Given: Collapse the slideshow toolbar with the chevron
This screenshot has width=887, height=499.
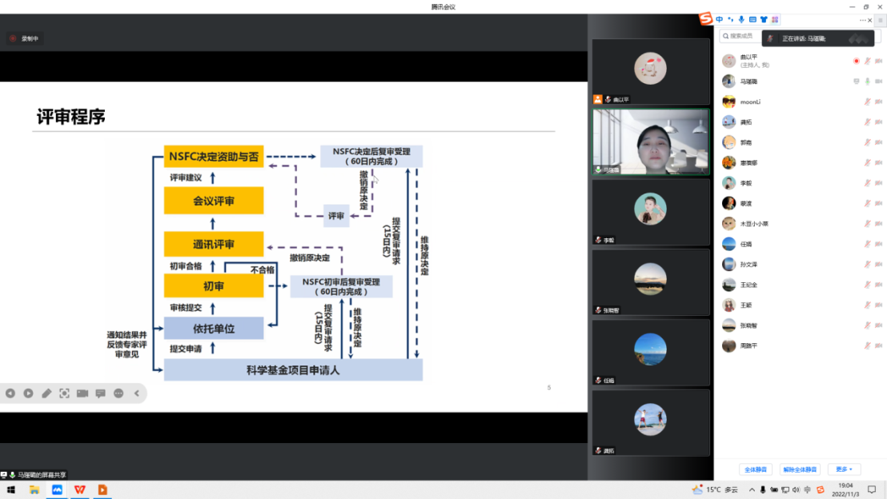Looking at the screenshot, I should click(136, 393).
